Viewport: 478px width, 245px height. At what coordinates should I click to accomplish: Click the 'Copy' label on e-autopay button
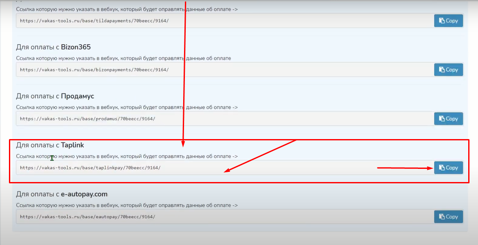452,217
